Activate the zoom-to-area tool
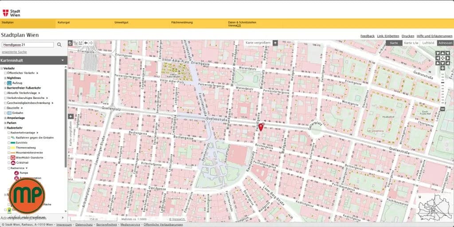The image size is (454, 227). 75,43
